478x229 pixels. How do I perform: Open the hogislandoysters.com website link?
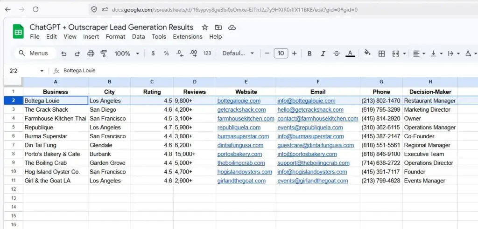click(x=245, y=172)
